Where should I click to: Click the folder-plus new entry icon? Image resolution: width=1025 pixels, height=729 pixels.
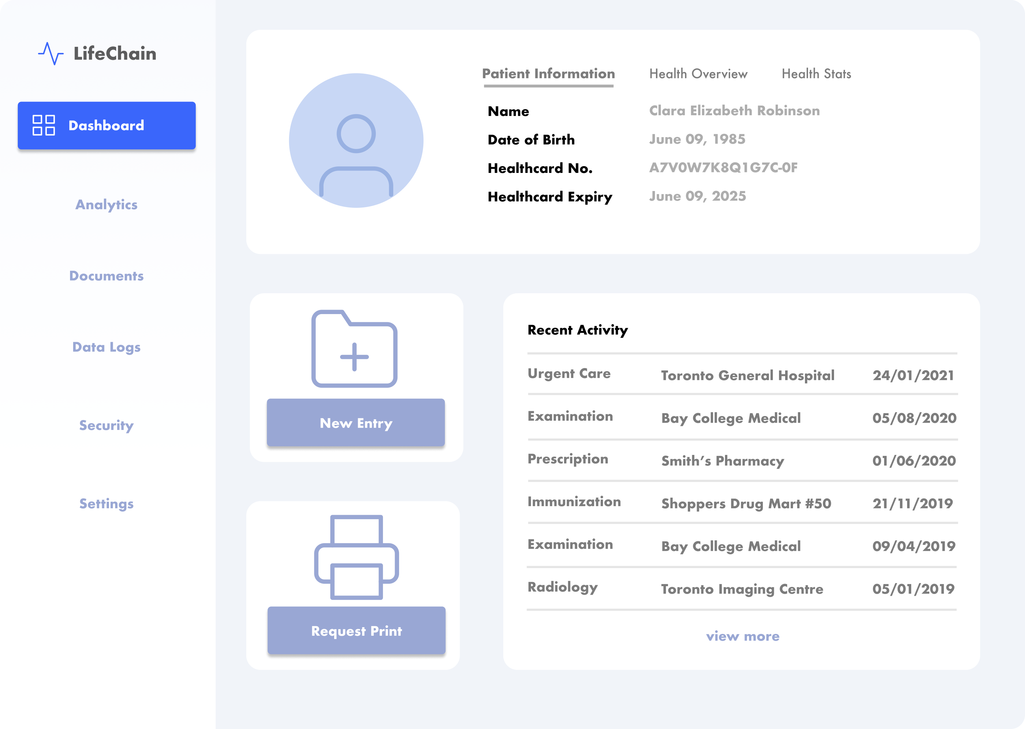(x=354, y=349)
